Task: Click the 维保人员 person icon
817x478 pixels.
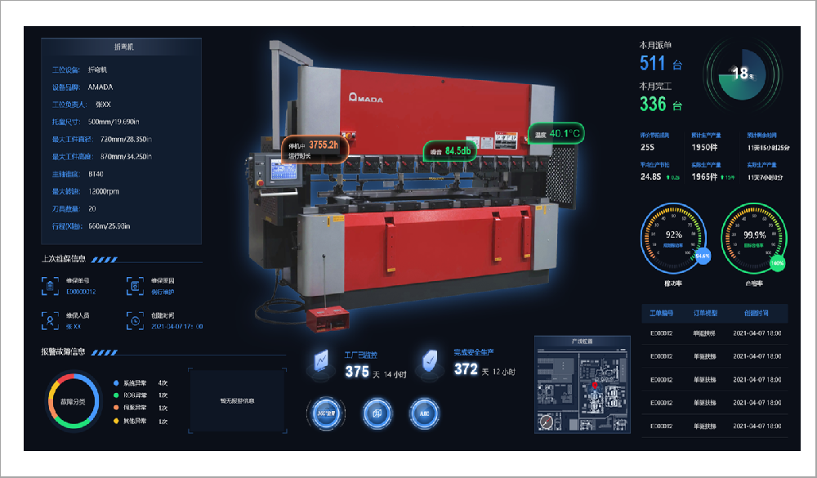Action: click(50, 320)
